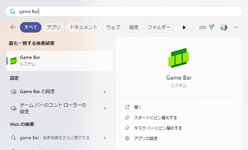Viewport: 248px width, 150px height.
Task: Click the Game Bar title in preview pane
Action: click(179, 78)
